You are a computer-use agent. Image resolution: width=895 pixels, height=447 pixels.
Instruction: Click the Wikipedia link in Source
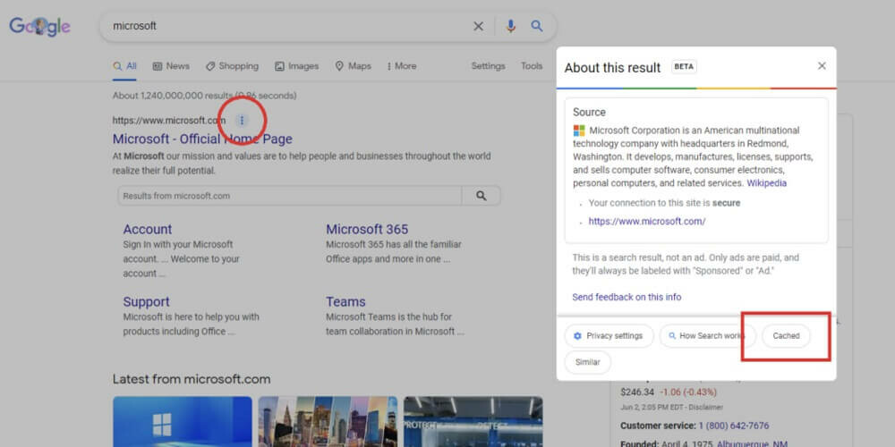[x=767, y=183]
